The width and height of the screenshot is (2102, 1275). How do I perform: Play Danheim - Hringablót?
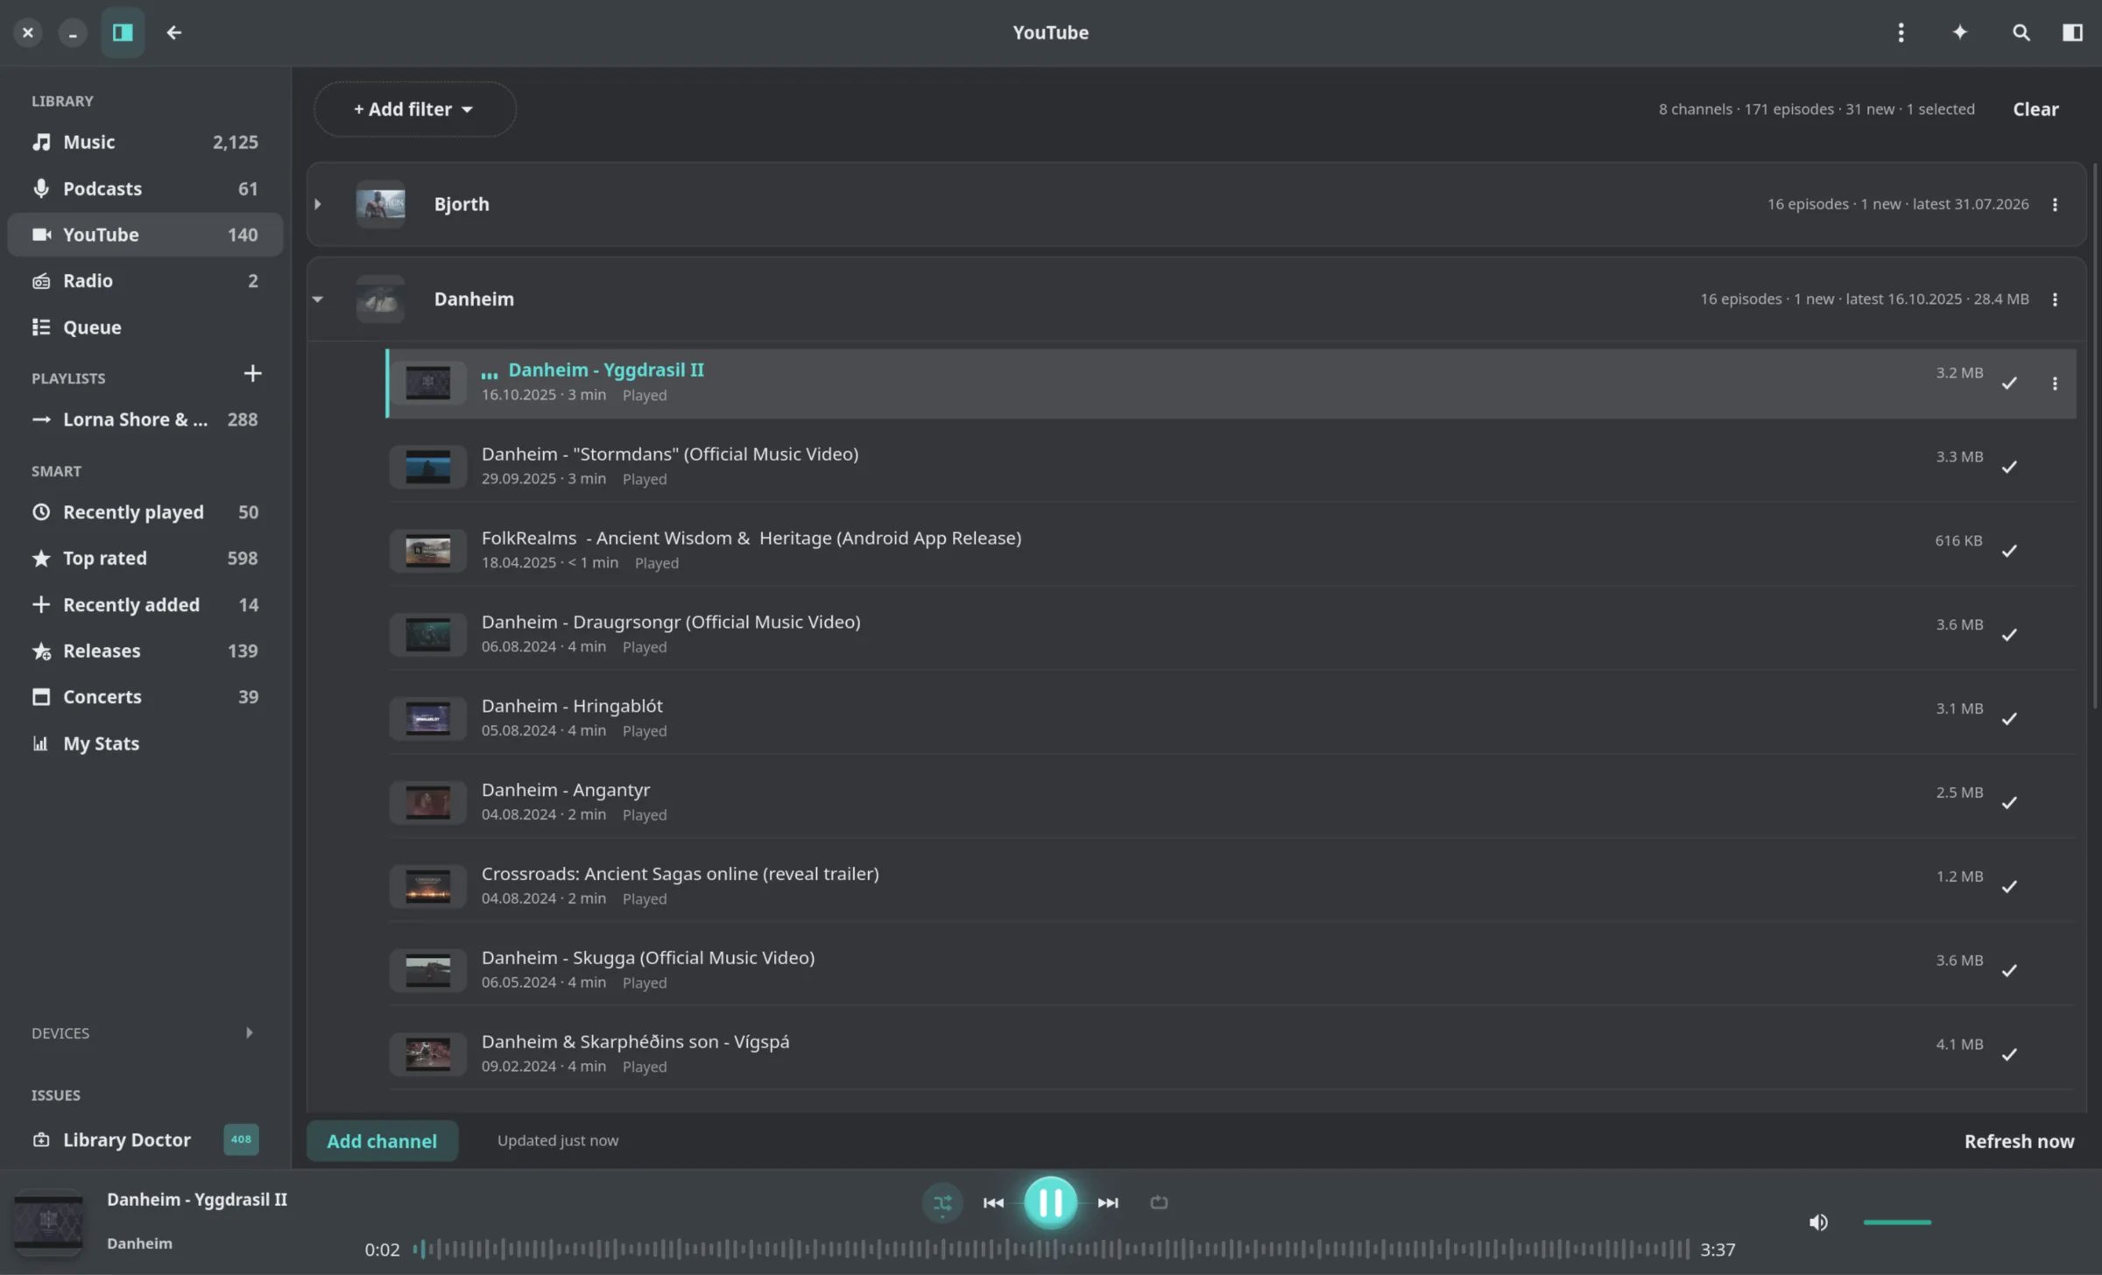tap(1231, 717)
